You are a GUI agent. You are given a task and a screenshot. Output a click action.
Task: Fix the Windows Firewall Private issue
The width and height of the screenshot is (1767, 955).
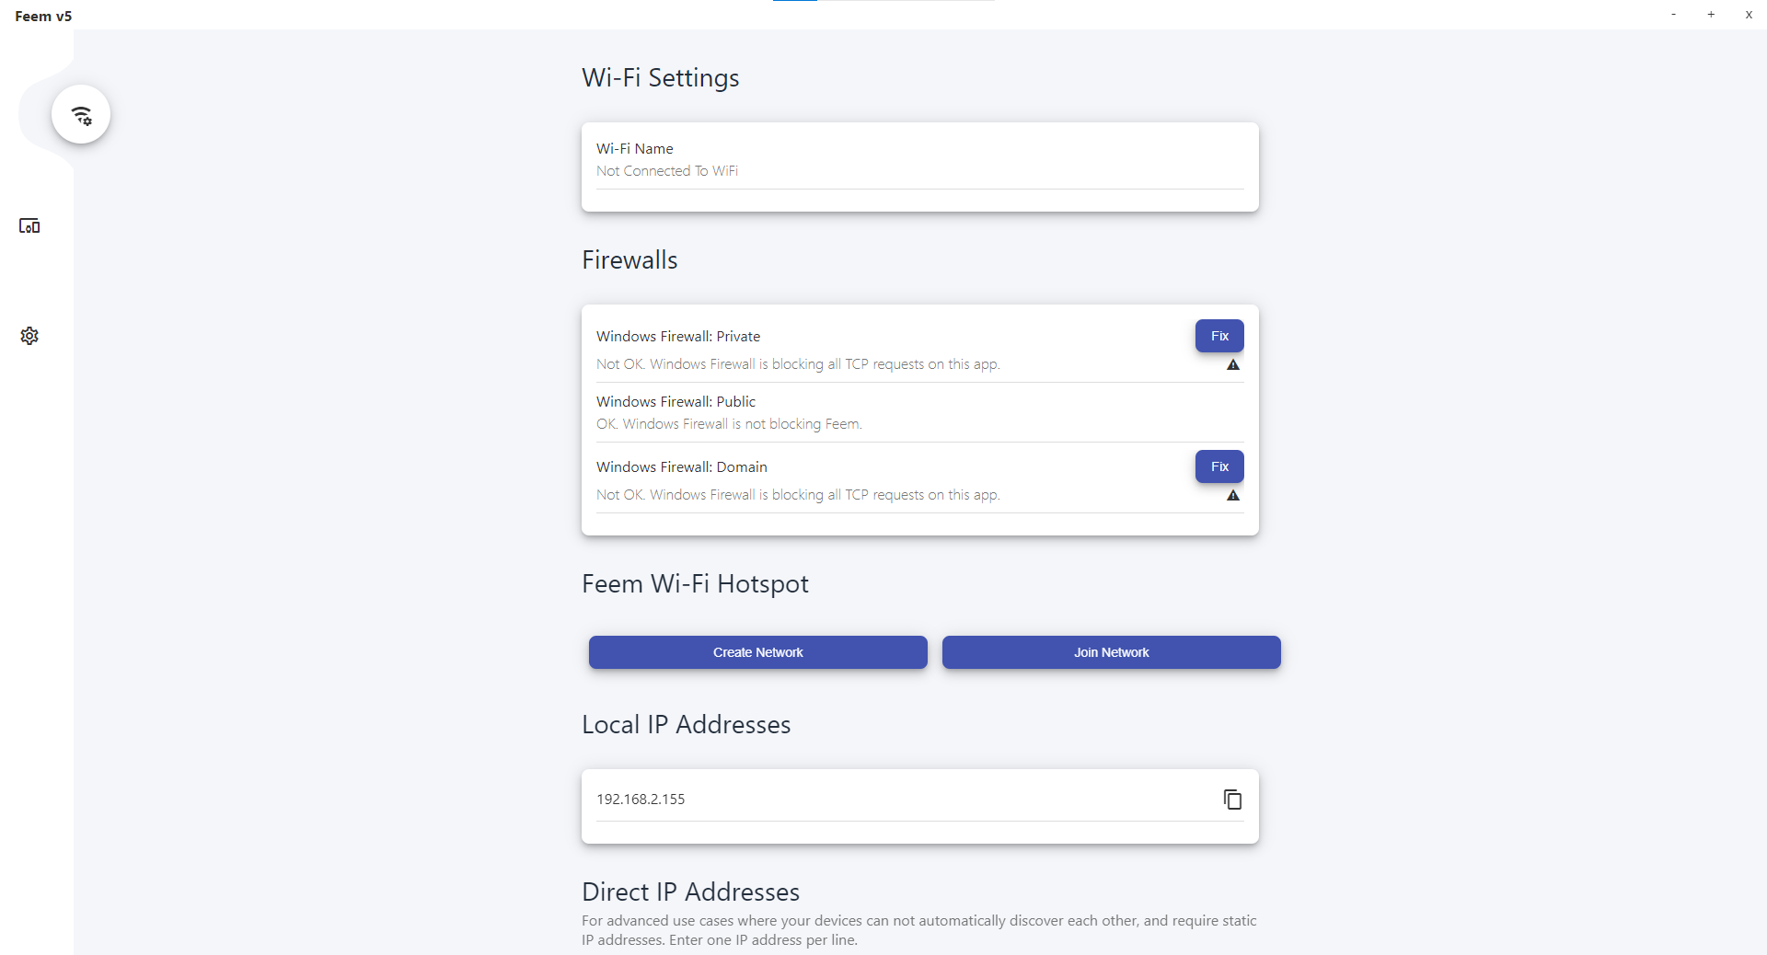[1218, 336]
